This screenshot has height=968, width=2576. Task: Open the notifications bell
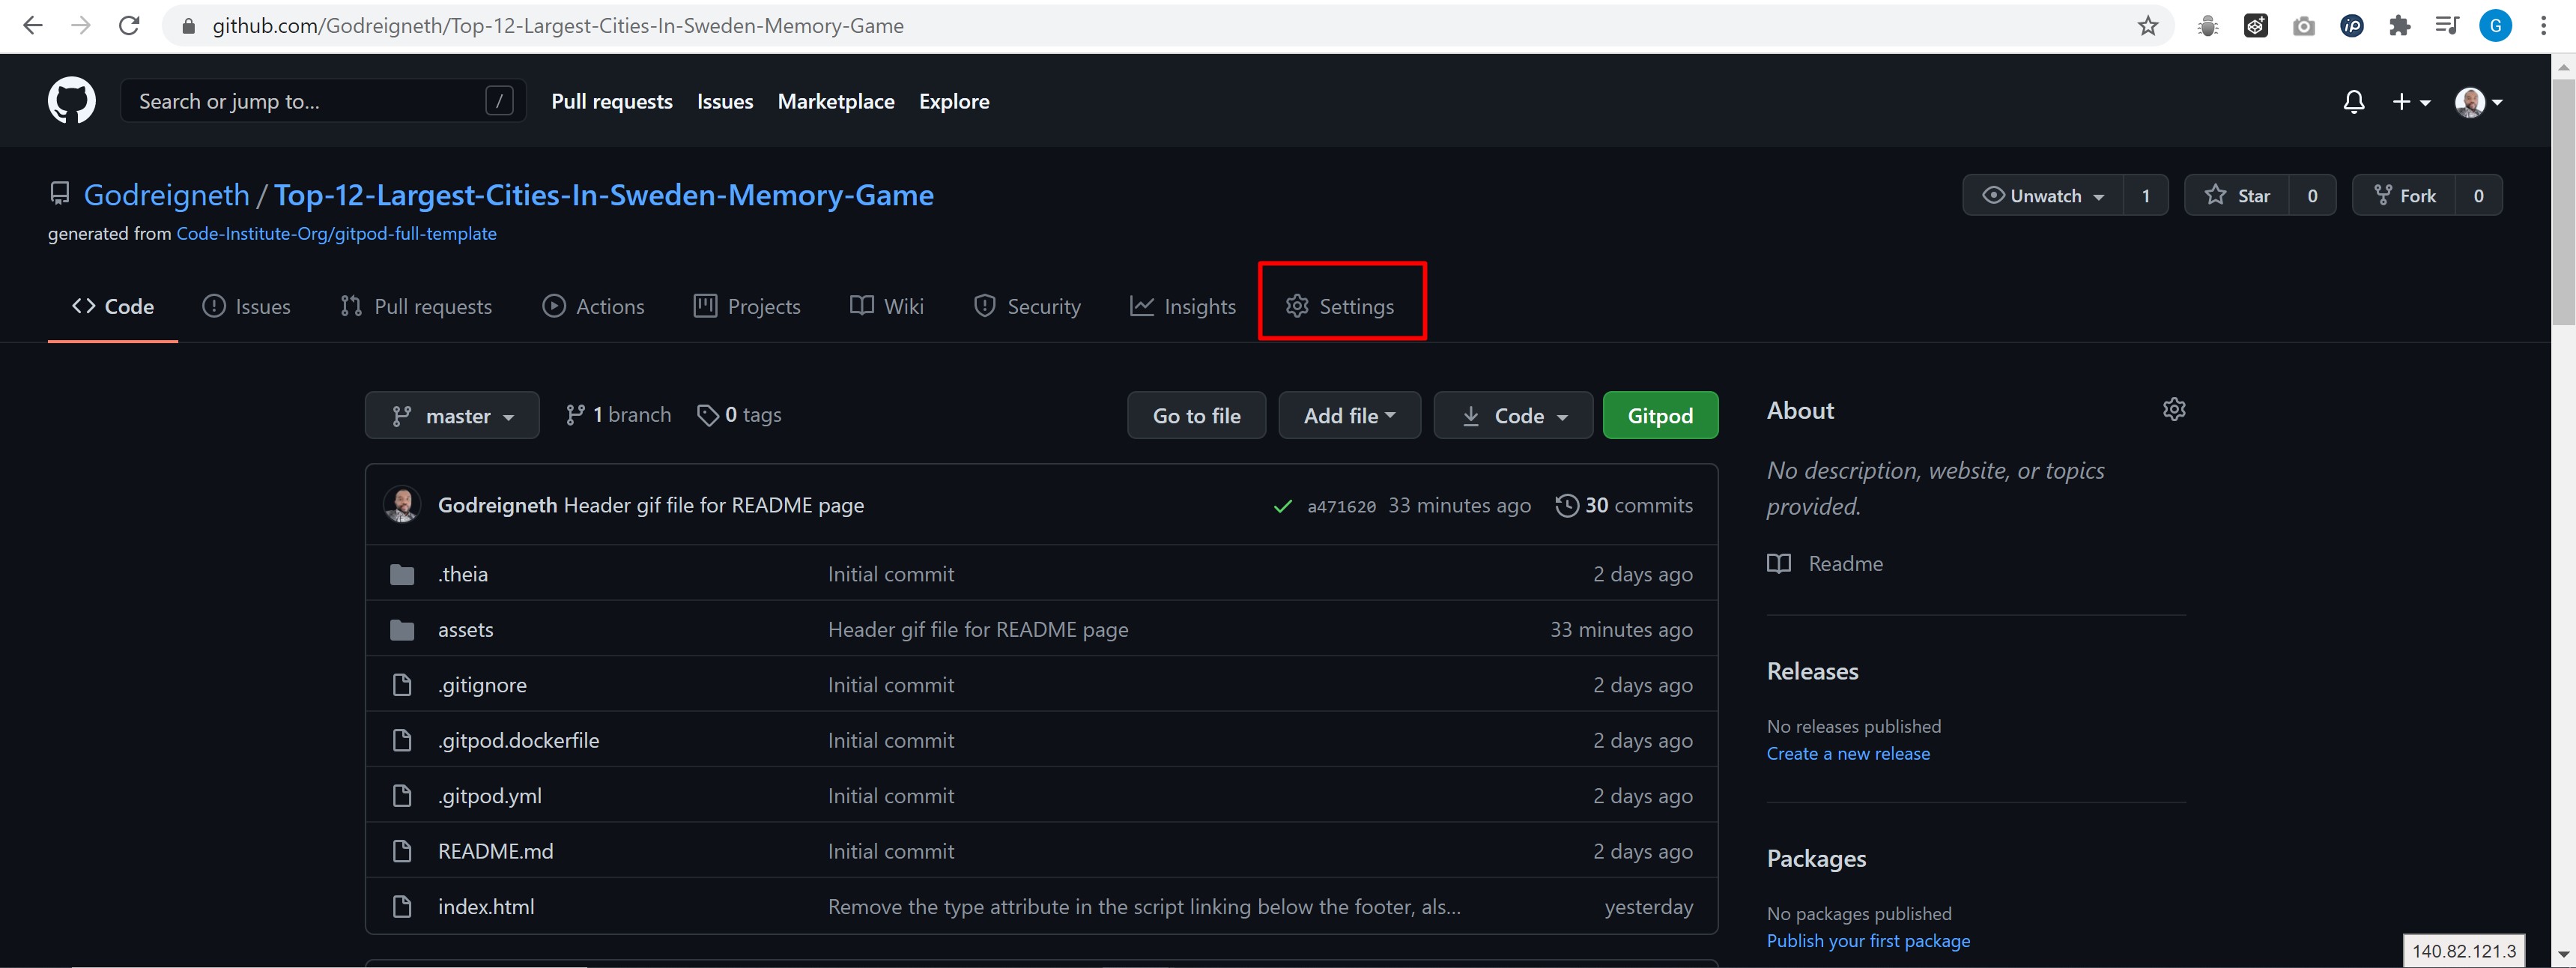[2353, 102]
